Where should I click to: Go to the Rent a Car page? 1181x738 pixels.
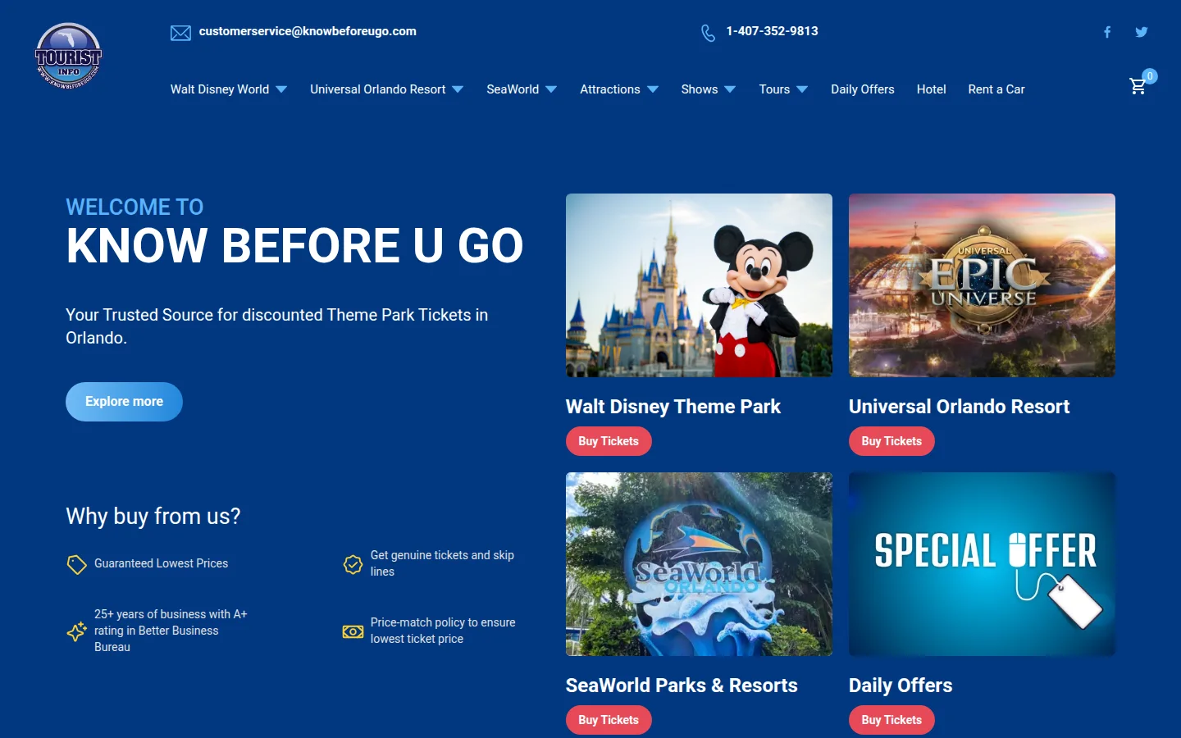(996, 89)
